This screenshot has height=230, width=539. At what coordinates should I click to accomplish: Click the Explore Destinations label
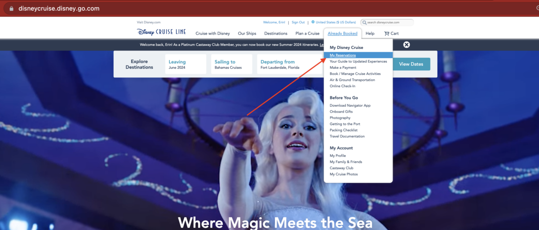pos(139,65)
